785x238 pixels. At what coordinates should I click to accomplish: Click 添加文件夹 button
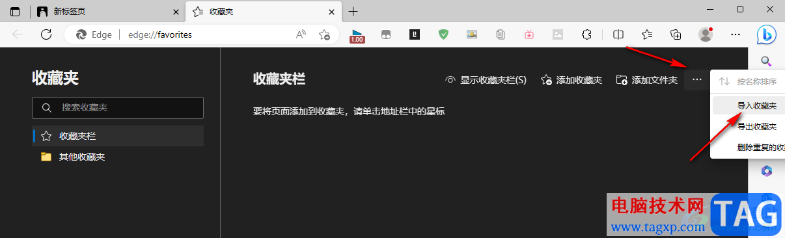(647, 80)
